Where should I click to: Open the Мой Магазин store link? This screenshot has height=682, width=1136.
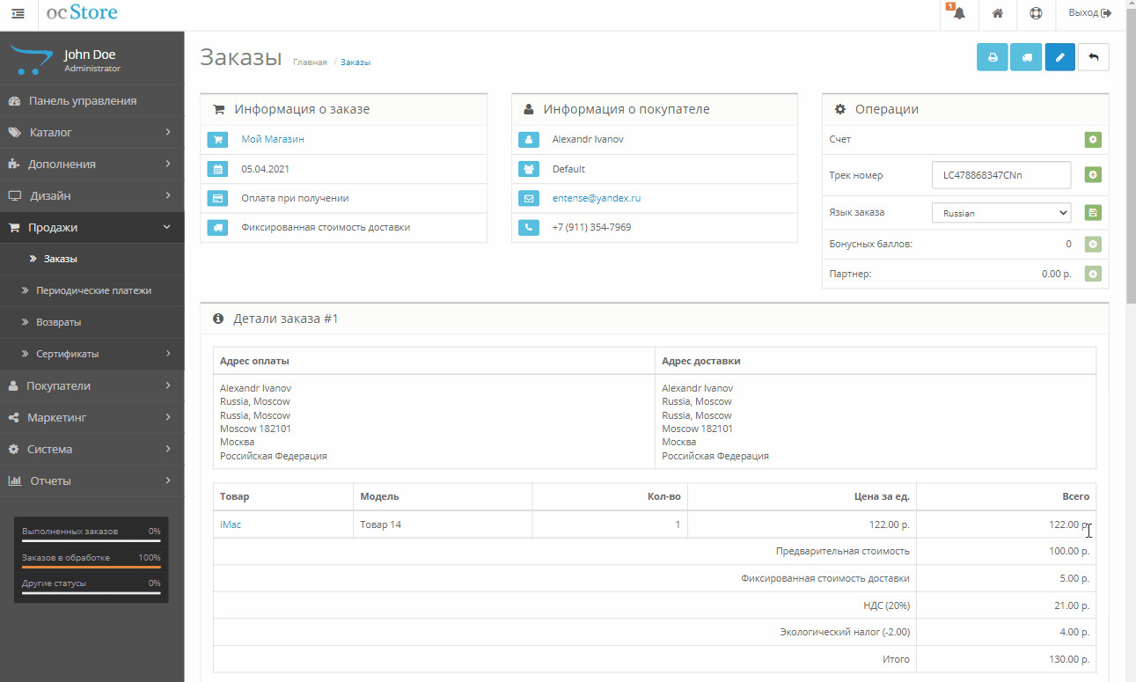[x=273, y=139]
